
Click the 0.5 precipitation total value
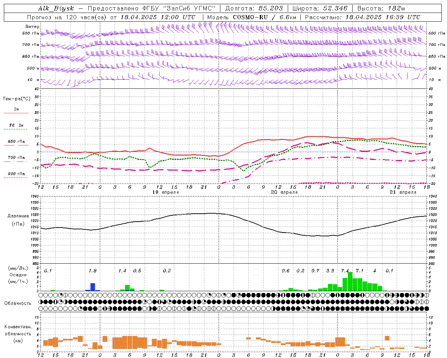pyautogui.click(x=137, y=271)
